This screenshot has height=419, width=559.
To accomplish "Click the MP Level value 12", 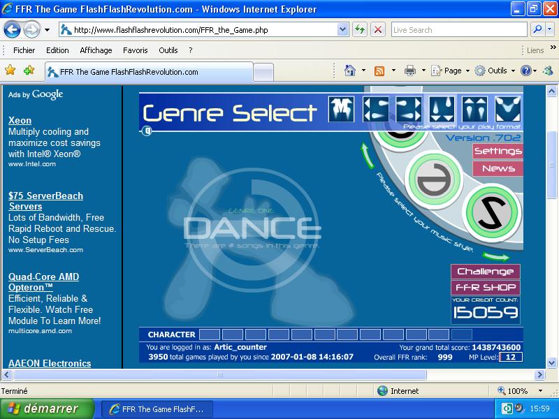I will 511,357.
